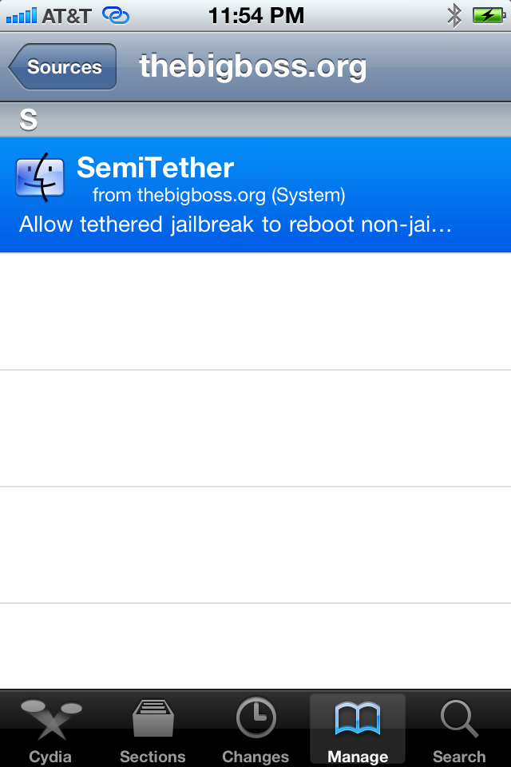Tap the 11:54 PM clock in status bar
Image resolution: width=511 pixels, height=767 pixels.
pos(255,15)
